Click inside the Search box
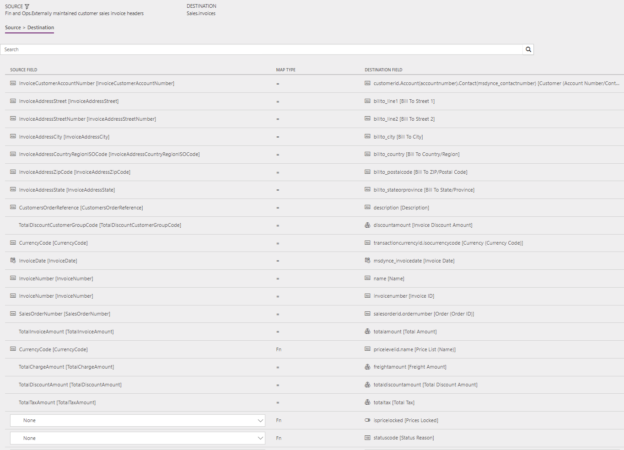Screen dimensions: 624x450 coord(183,49)
